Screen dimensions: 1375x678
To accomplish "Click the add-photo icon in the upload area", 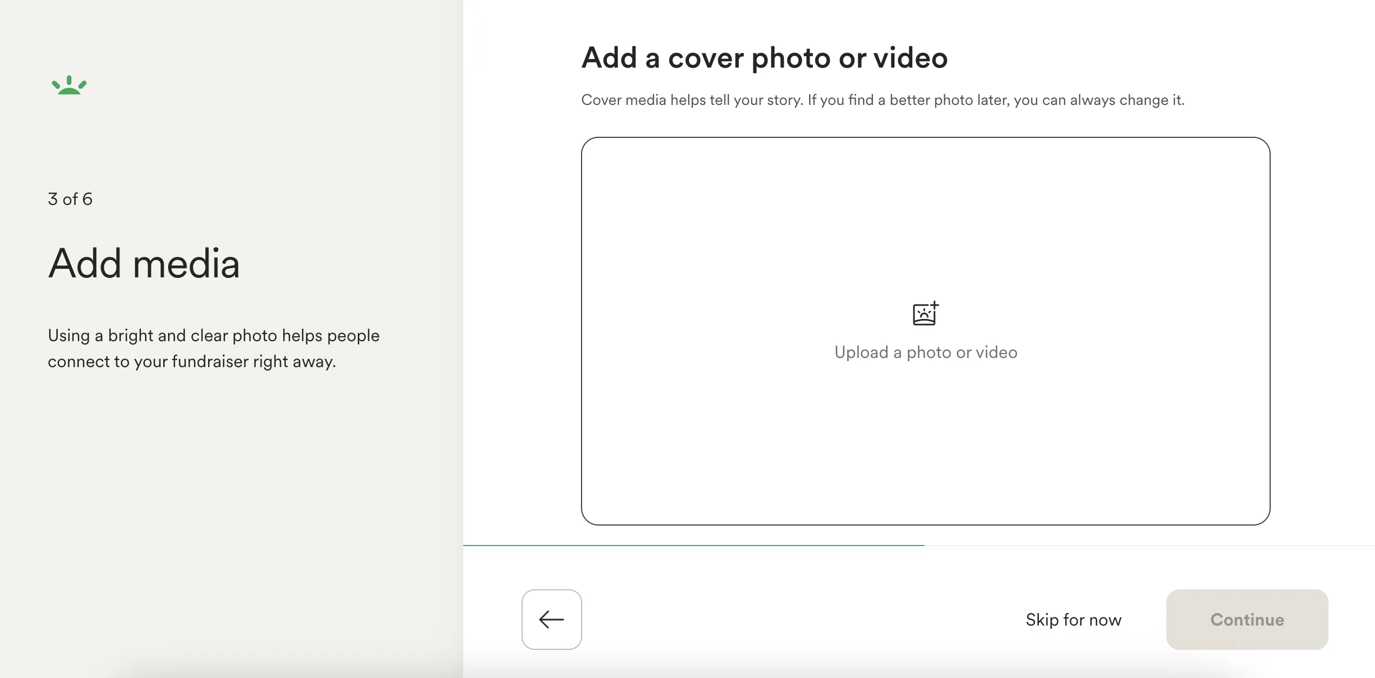I will pos(925,313).
